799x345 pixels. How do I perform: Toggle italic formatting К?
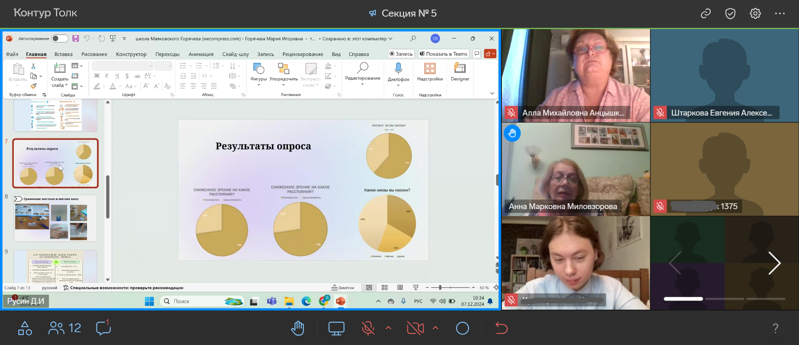(x=107, y=76)
